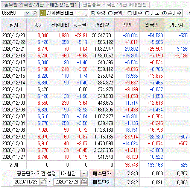
Task: Click institution value +3,126
Action: pyautogui.click(x=181, y=56)
